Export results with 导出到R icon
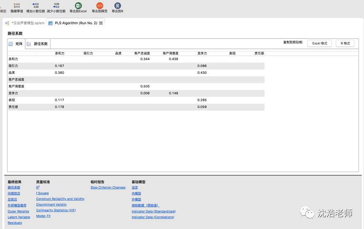364x229 pixels. coord(117,5)
